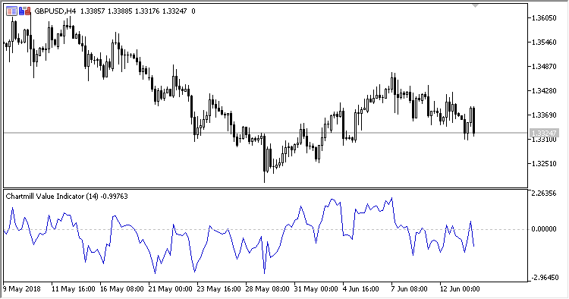Viewport: 569px width, 299px height.
Task: Click the -2.96450 indicator scale minimum
Action: 544,278
